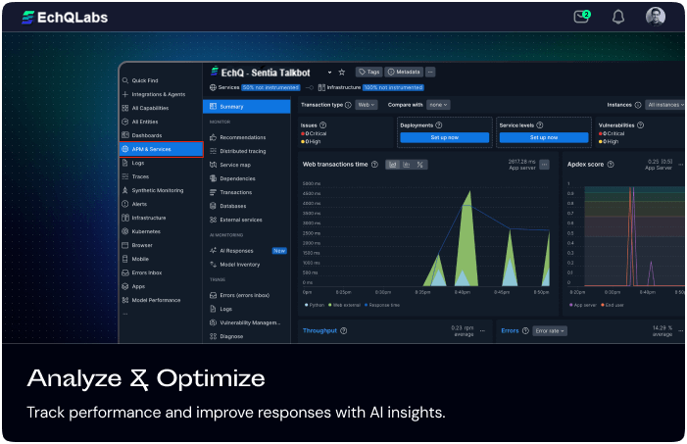Click the Tags button

click(368, 72)
